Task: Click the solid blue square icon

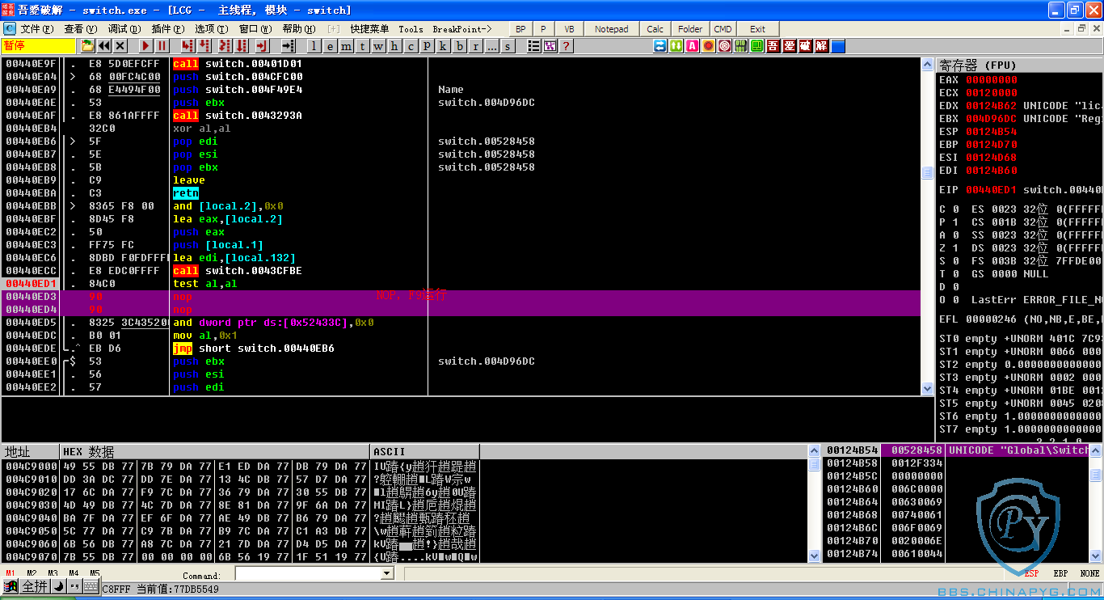Action: pyautogui.click(x=838, y=46)
